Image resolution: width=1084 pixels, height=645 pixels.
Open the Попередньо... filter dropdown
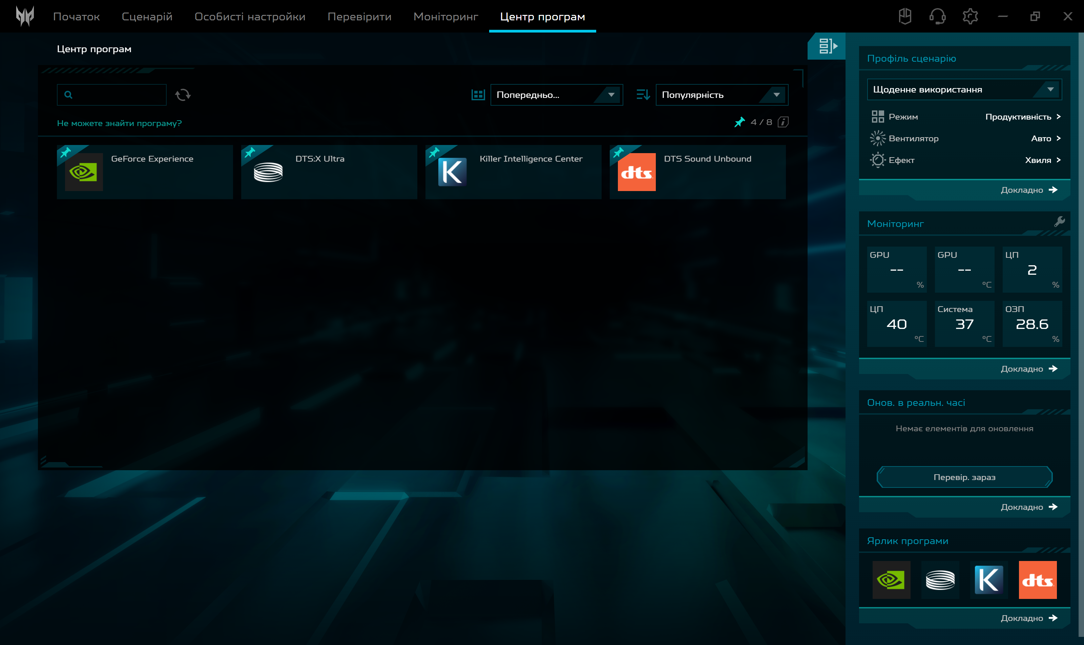[x=556, y=95]
